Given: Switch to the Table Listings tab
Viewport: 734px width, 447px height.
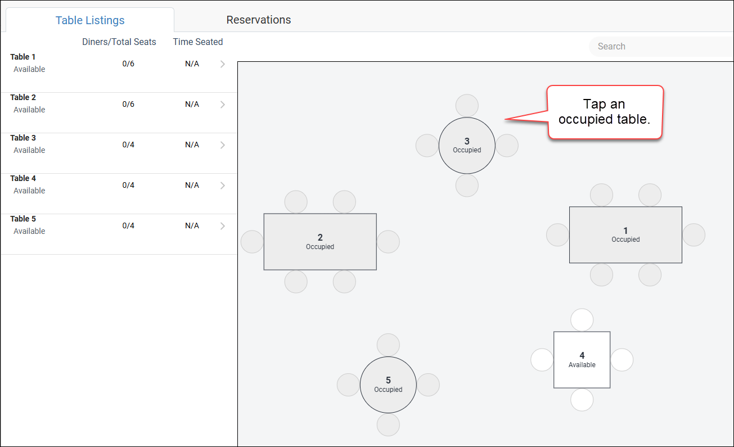Looking at the screenshot, I should [x=90, y=20].
